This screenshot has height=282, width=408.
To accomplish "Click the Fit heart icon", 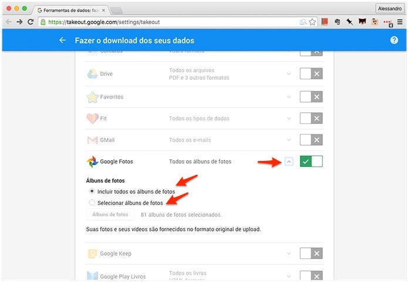I will 92,119.
